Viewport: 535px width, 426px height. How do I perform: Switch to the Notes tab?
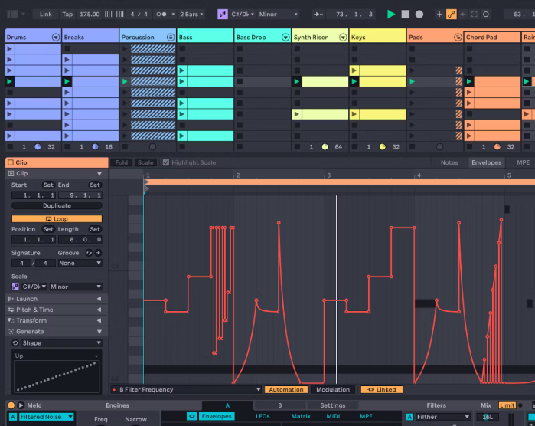(x=449, y=162)
